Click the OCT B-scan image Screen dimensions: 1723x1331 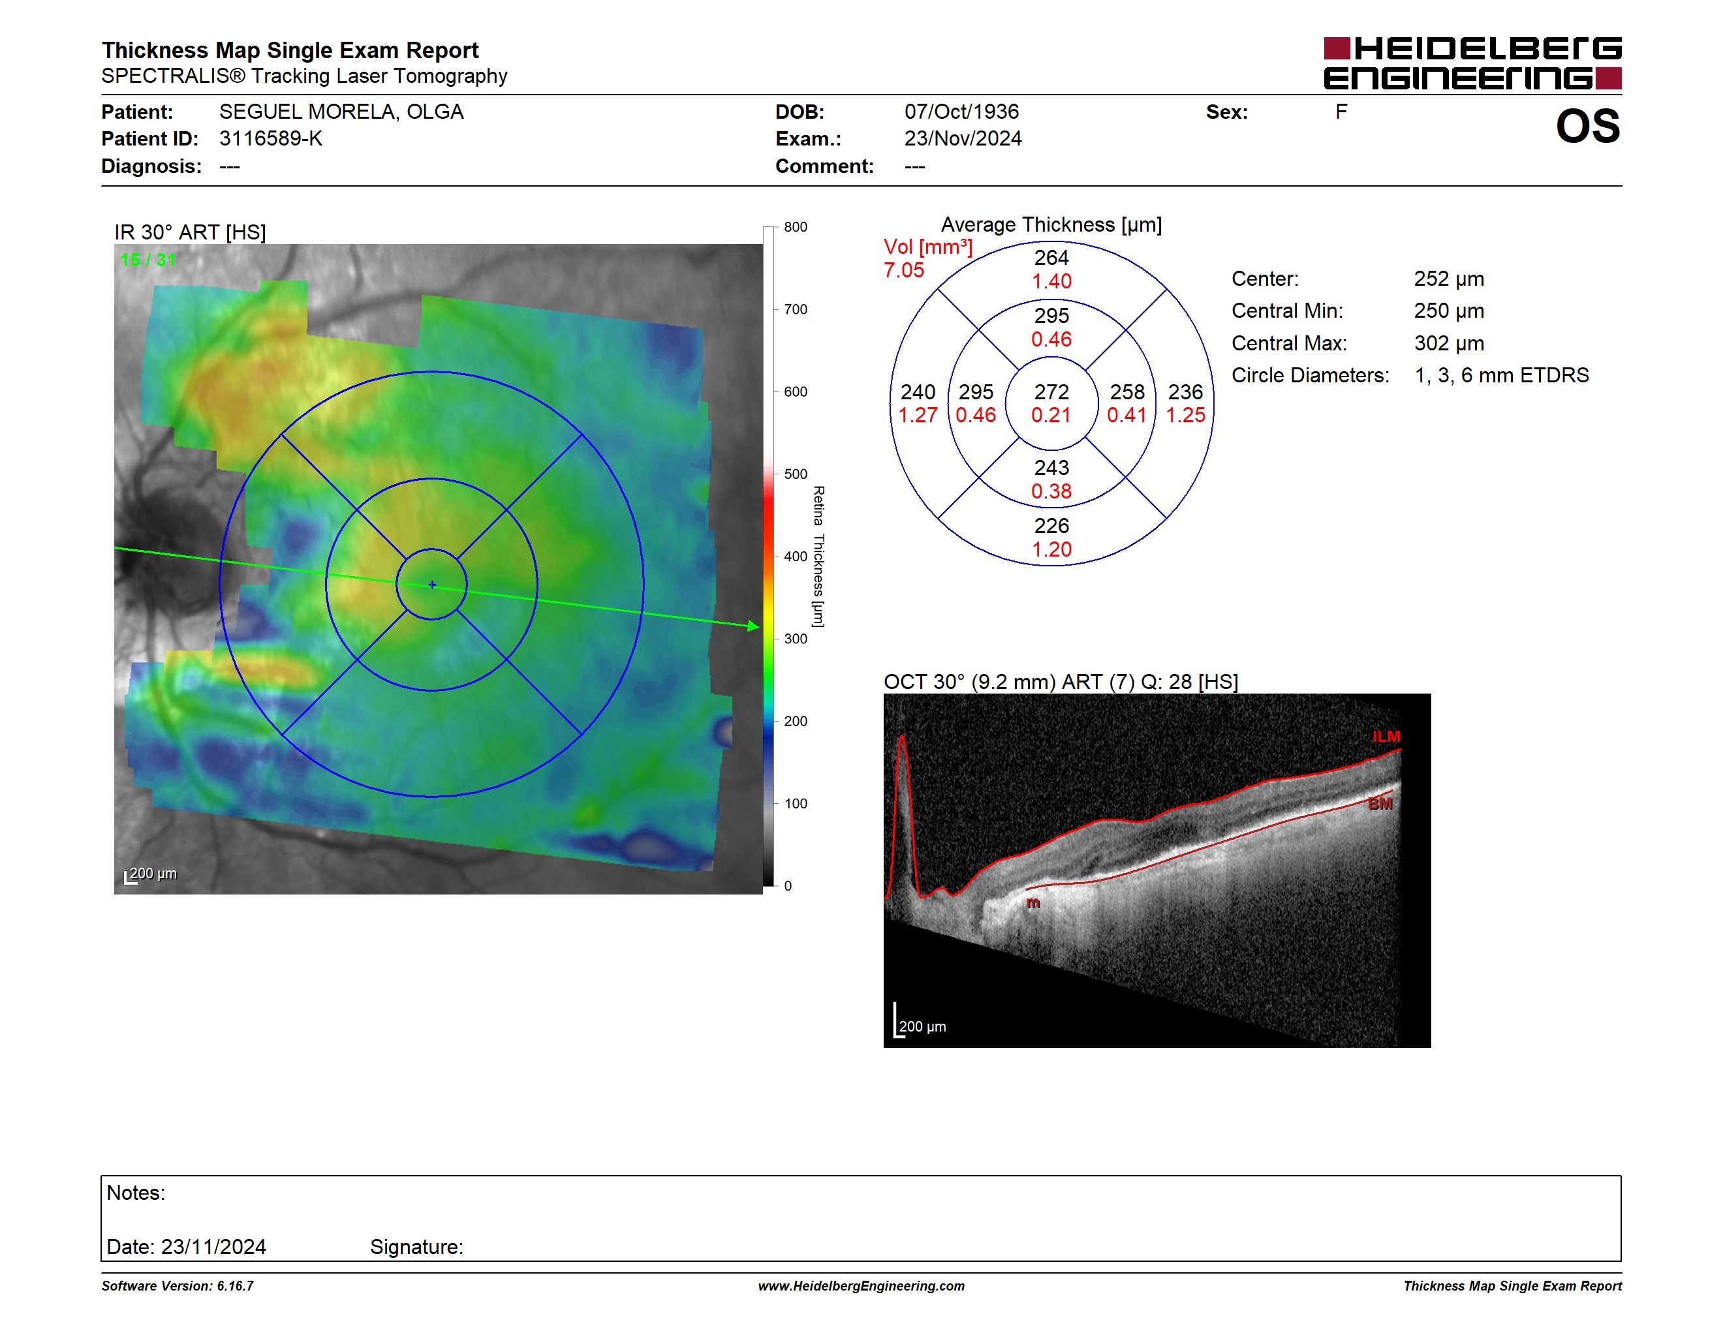pos(1156,870)
